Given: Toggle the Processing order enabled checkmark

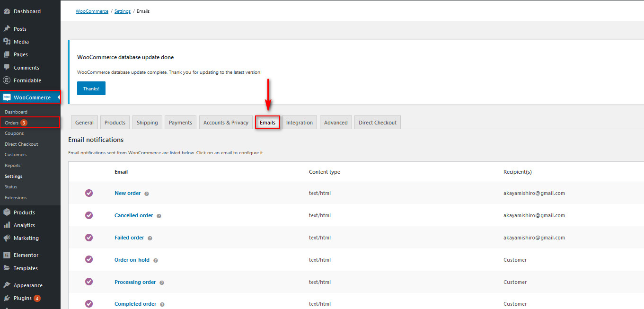Looking at the screenshot, I should [x=89, y=282].
